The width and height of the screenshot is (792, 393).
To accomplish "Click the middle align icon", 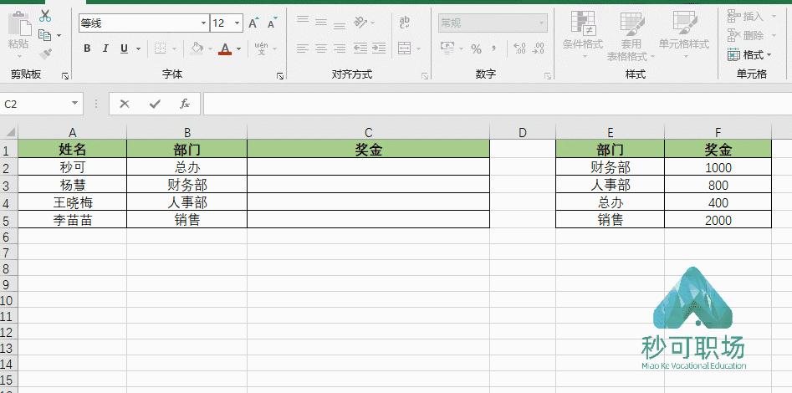I will 321,23.
